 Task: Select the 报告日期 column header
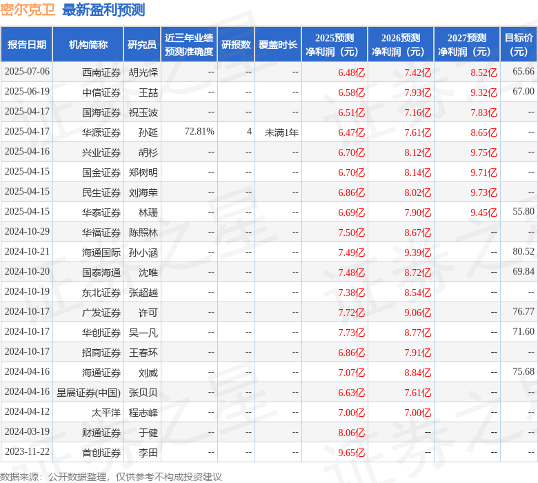coord(27,45)
